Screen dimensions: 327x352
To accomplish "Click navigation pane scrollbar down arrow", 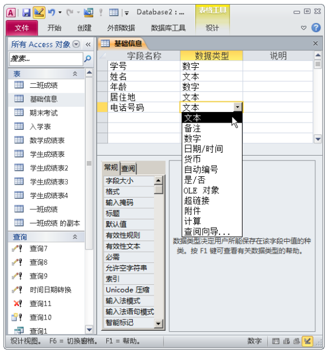I will 89,330.
